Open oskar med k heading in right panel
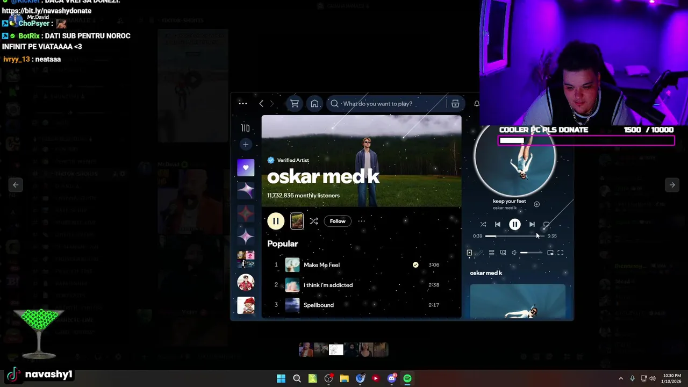 (486, 273)
